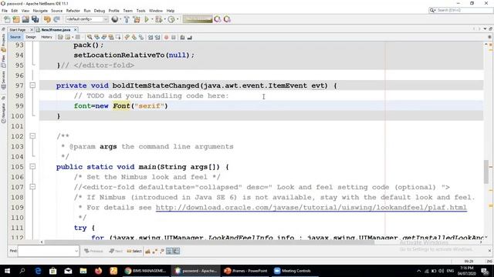This screenshot has width=494, height=277.
Task: Toggle Match Case in Find bar
Action: pos(147,251)
